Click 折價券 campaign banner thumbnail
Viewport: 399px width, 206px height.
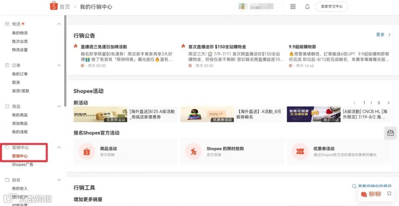(x=100, y=114)
